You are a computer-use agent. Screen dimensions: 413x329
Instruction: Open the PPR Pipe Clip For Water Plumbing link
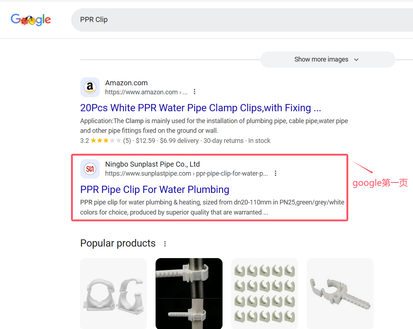pyautogui.click(x=154, y=190)
